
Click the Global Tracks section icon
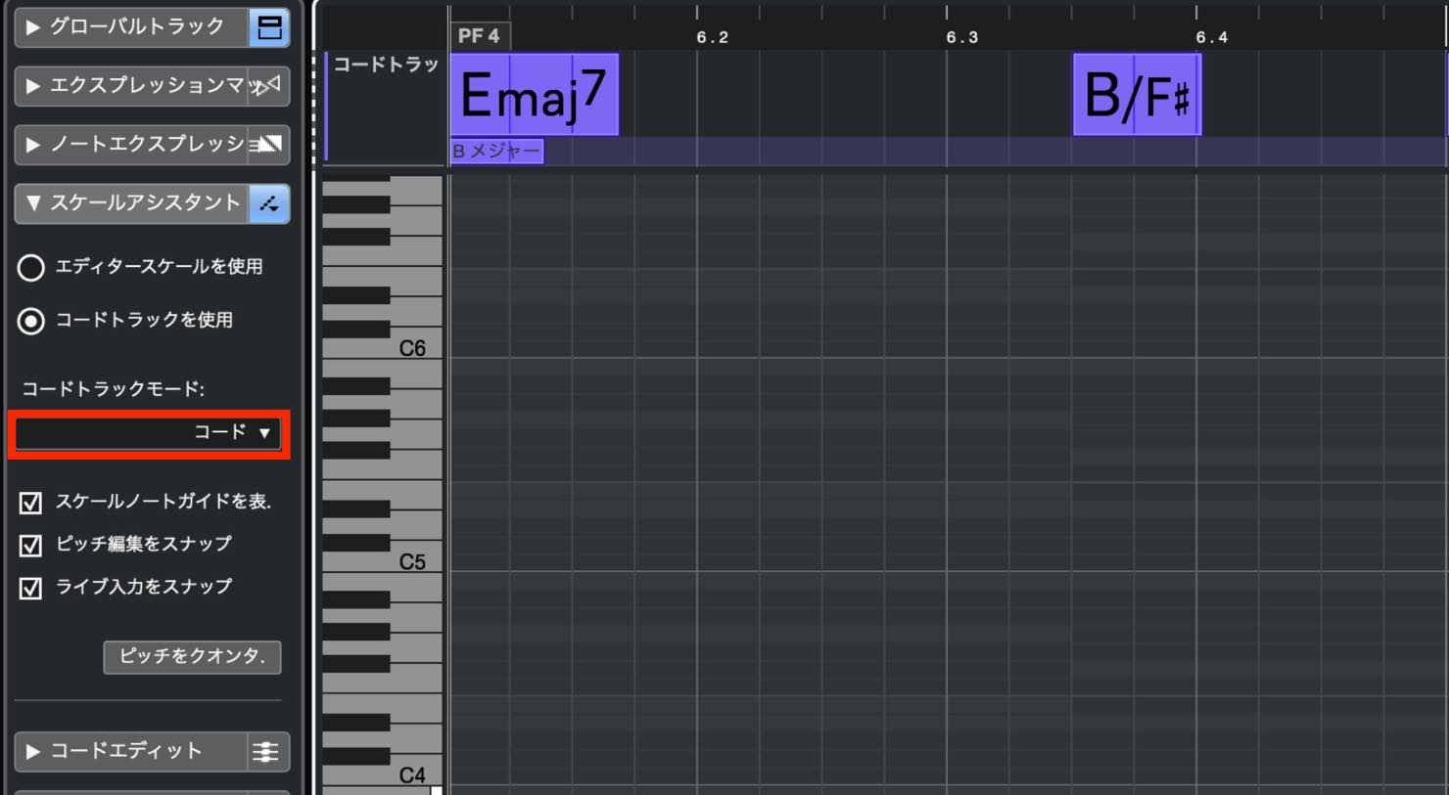coord(269,27)
